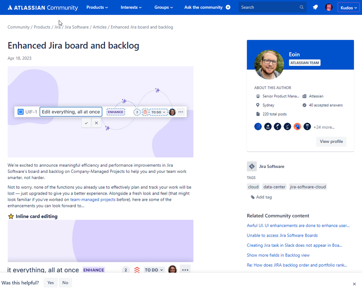Click the Atlassian Community logo
Image resolution: width=362 pixels, height=291 pixels.
click(x=43, y=7)
